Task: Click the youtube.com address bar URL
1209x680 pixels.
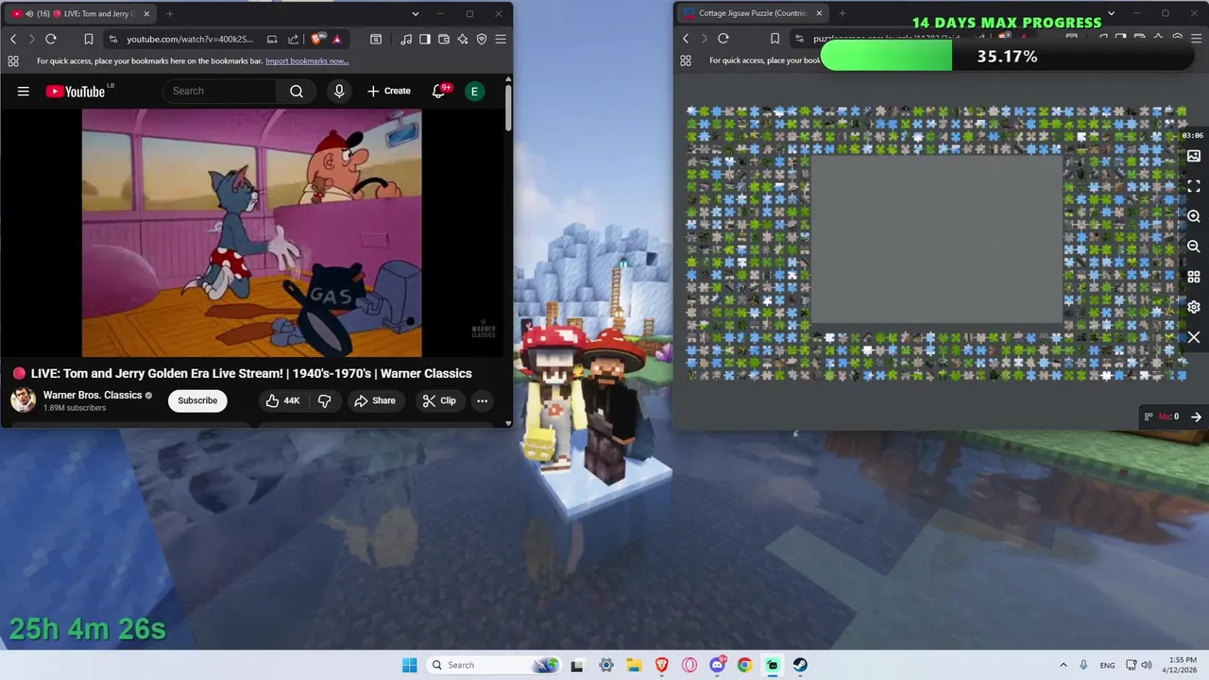Action: pos(190,39)
